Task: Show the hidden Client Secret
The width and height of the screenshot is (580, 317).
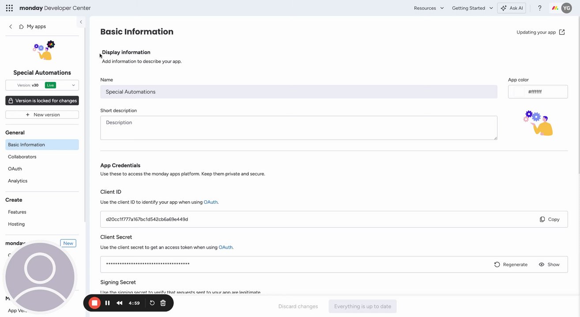Action: (x=549, y=265)
